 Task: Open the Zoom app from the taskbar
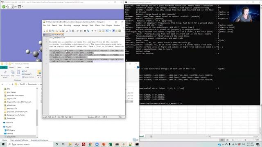tap(97, 144)
